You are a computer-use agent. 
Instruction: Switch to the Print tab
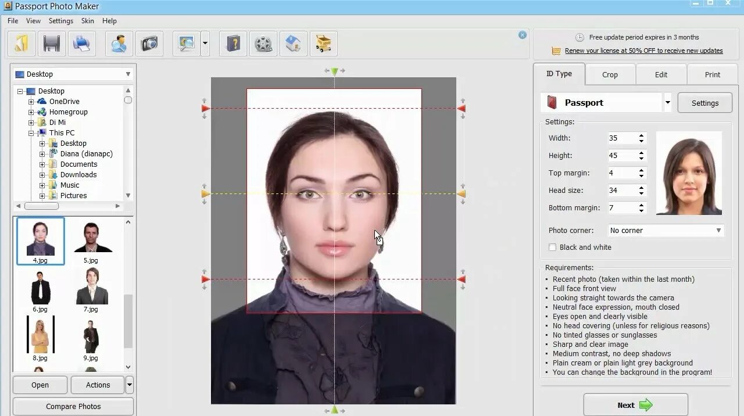(x=712, y=74)
